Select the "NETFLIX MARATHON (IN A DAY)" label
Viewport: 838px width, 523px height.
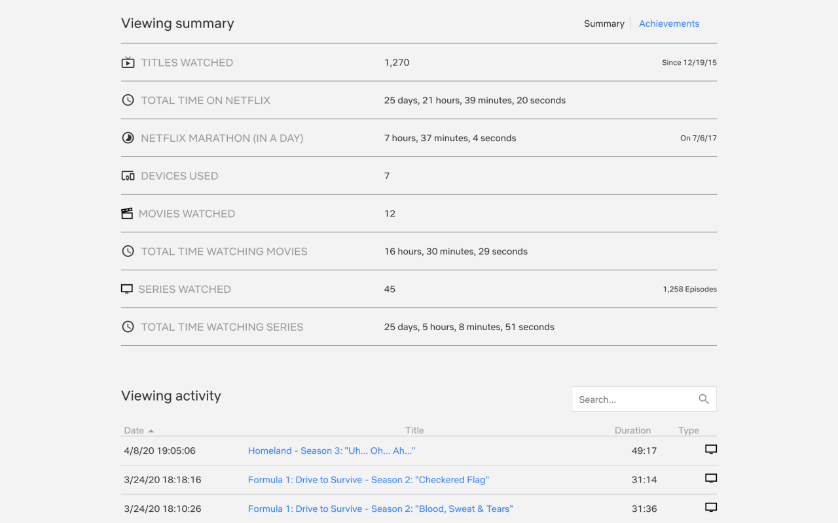tap(222, 138)
